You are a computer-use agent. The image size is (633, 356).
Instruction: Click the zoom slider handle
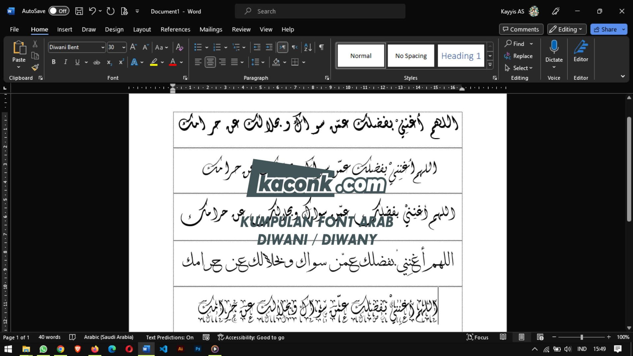(x=582, y=337)
